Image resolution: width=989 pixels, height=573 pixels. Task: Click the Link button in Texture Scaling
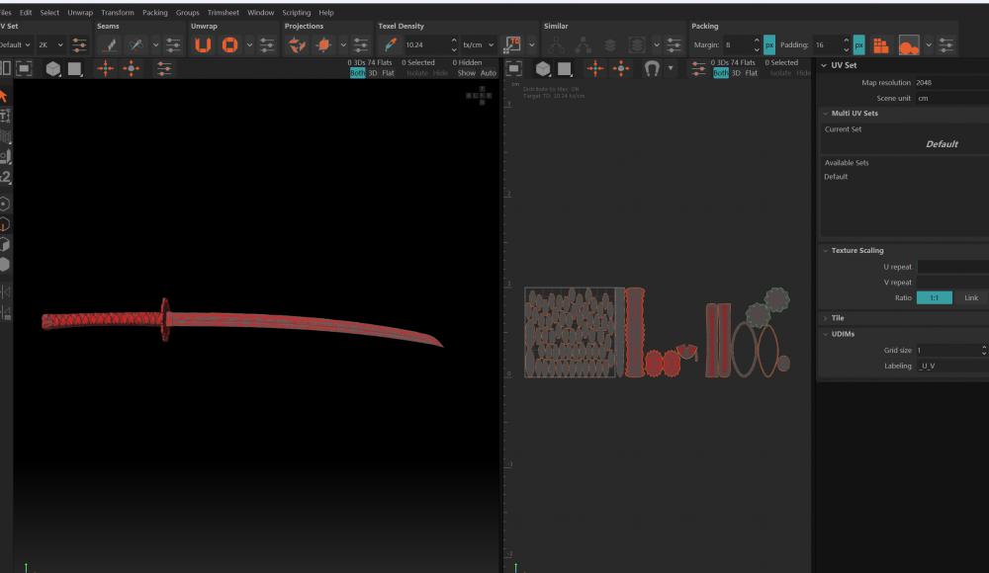pos(971,297)
